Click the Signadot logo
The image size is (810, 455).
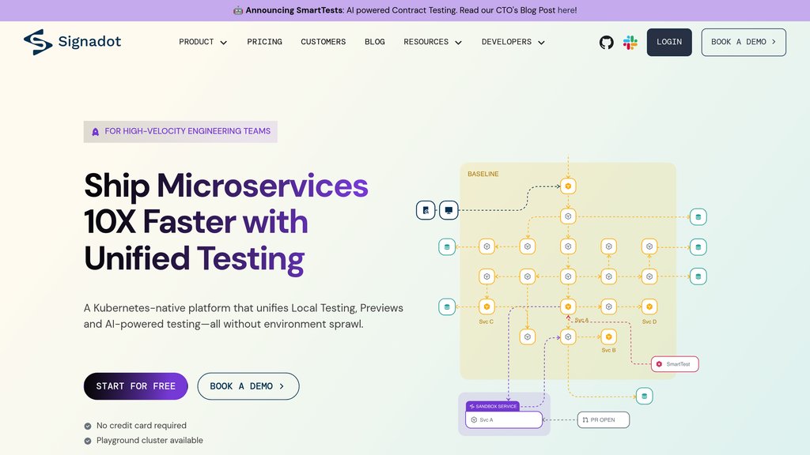[73, 42]
